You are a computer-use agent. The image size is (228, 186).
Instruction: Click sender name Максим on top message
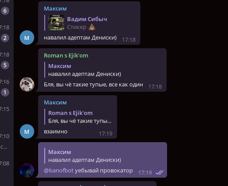click(55, 9)
